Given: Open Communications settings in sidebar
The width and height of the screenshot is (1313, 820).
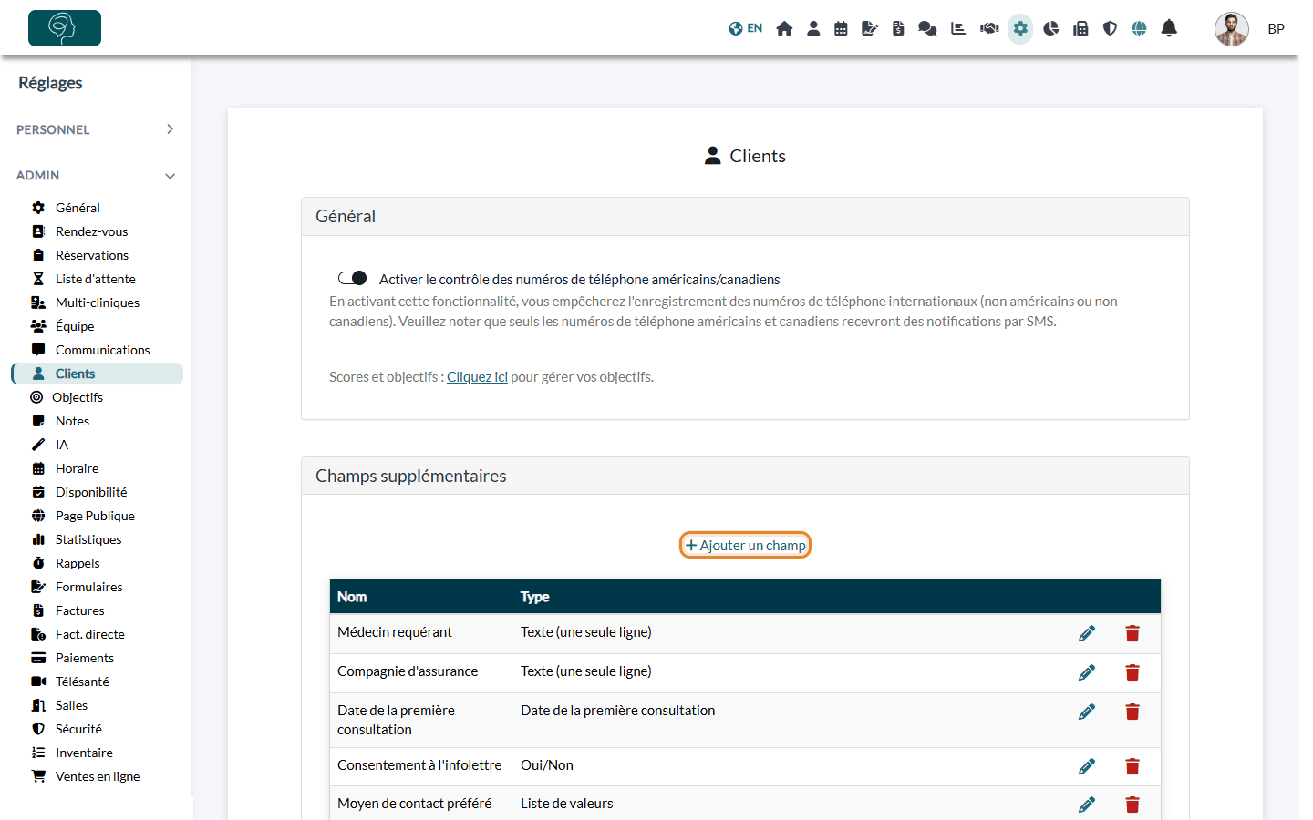Looking at the screenshot, I should [x=102, y=350].
